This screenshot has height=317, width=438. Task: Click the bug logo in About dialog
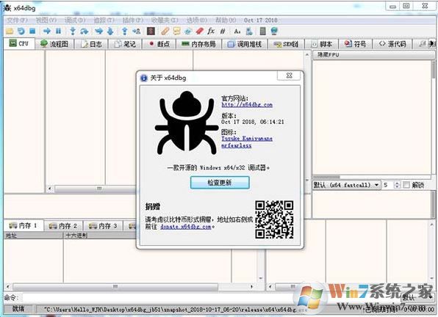point(187,123)
